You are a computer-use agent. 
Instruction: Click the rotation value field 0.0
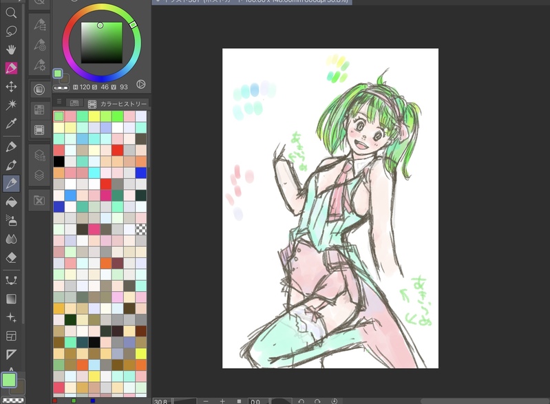click(x=258, y=401)
